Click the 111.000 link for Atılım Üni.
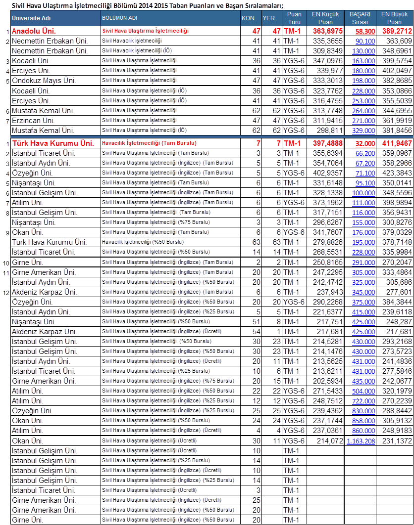Image resolution: width=414 pixels, height=525 pixels. point(363,203)
